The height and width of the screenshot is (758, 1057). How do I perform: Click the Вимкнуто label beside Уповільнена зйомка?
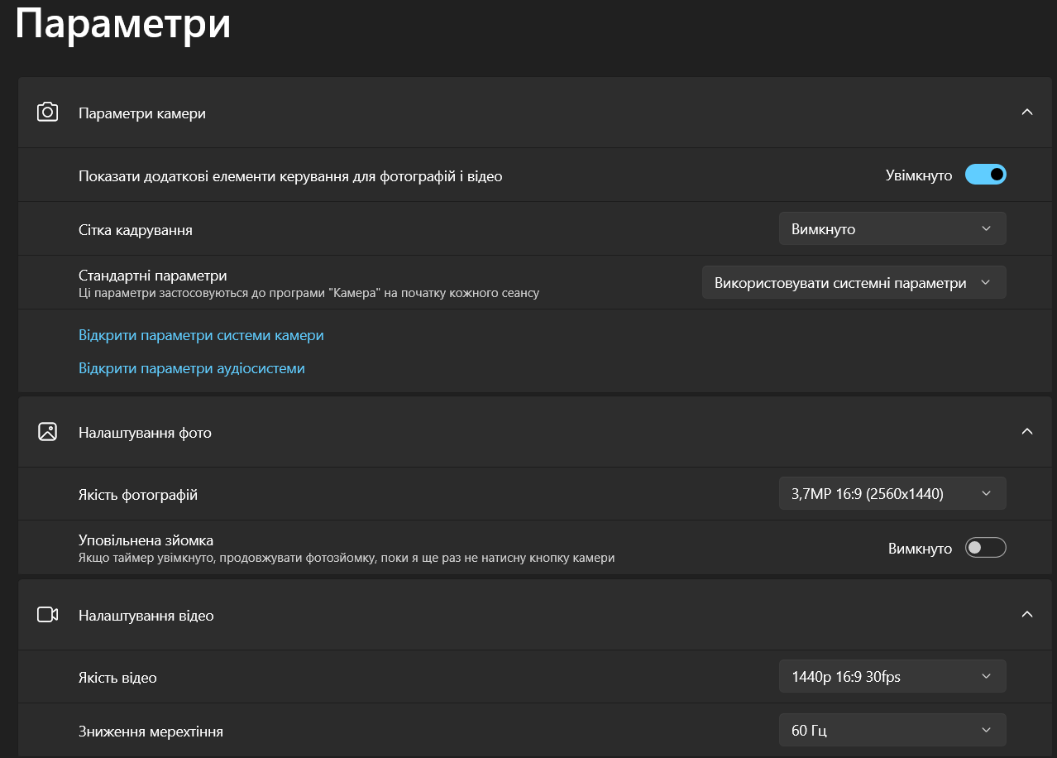[x=921, y=549]
